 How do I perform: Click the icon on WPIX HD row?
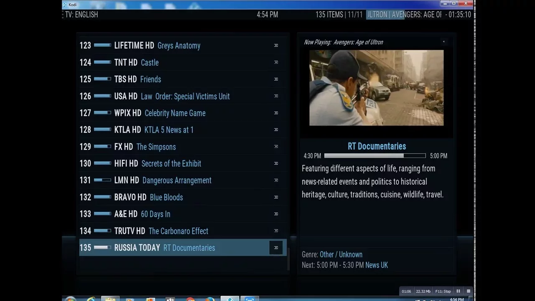tap(276, 113)
